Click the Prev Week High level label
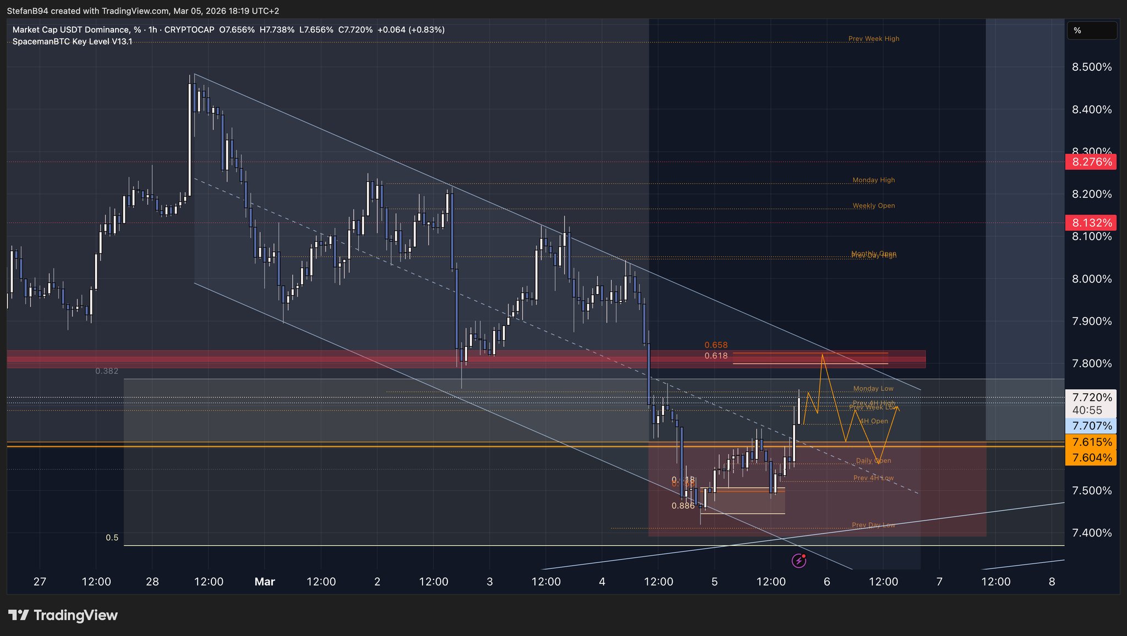This screenshot has height=636, width=1127. [873, 38]
